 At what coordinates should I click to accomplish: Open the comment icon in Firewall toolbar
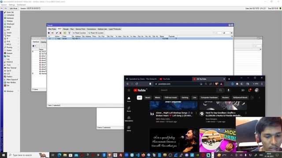click(x=65, y=33)
